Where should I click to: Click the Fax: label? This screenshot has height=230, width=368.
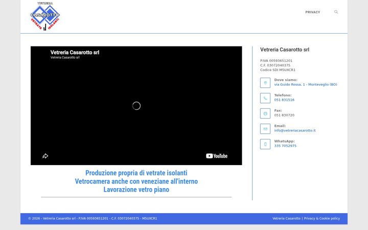click(278, 110)
